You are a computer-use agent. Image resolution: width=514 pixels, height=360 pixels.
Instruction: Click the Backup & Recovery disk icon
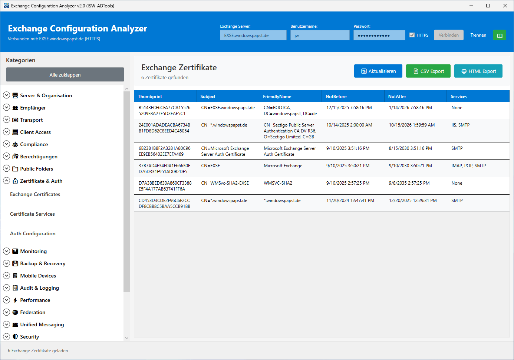15,263
